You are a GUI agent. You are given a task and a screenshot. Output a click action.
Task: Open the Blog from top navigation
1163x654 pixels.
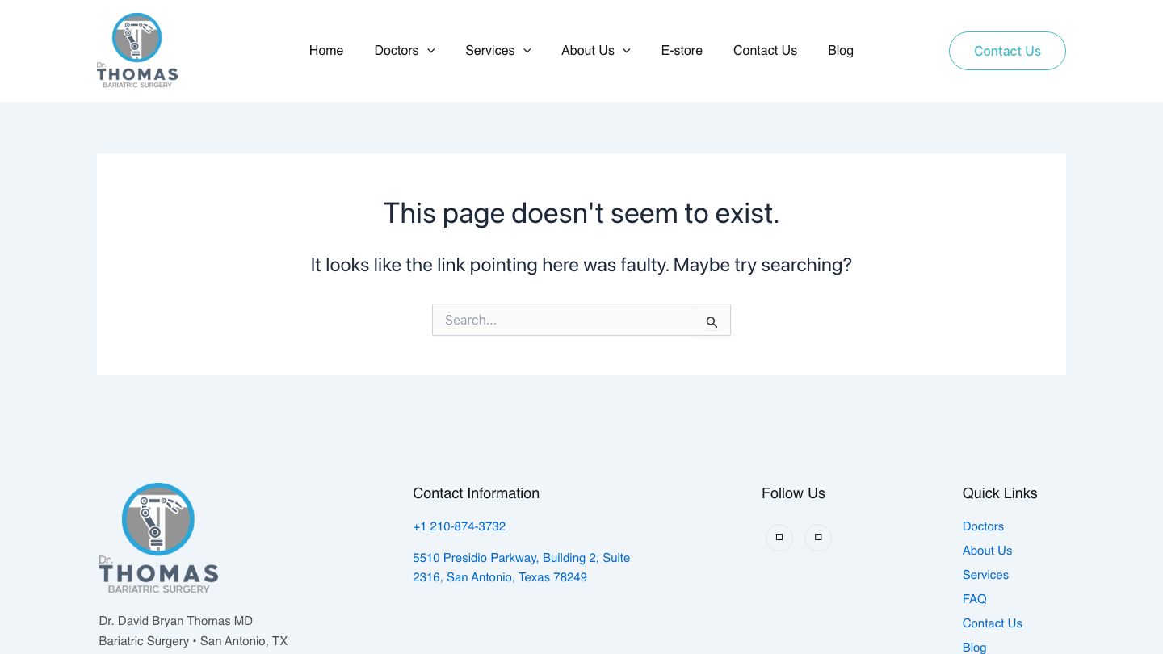coord(840,50)
